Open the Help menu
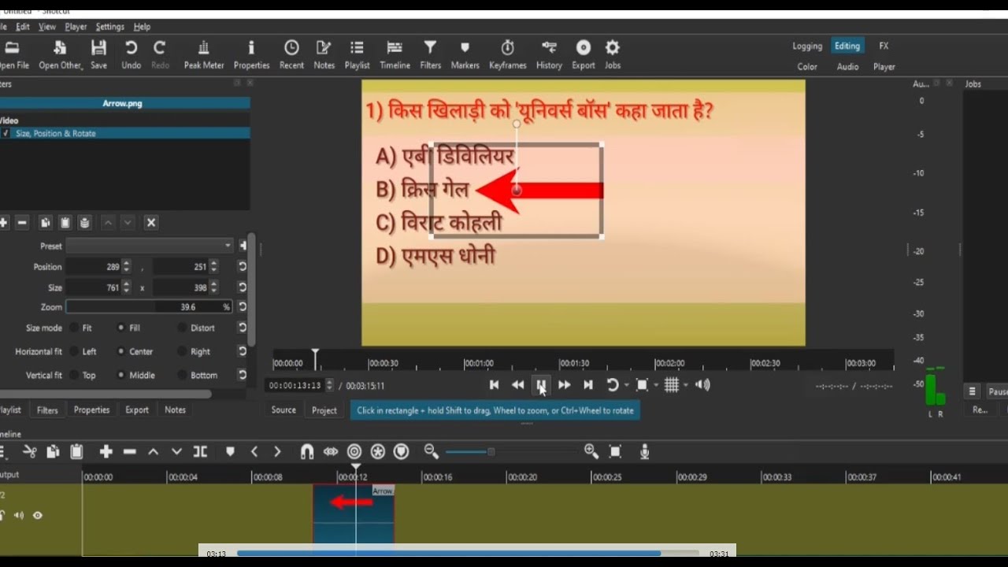Screen dimensions: 1008x567 point(142,27)
